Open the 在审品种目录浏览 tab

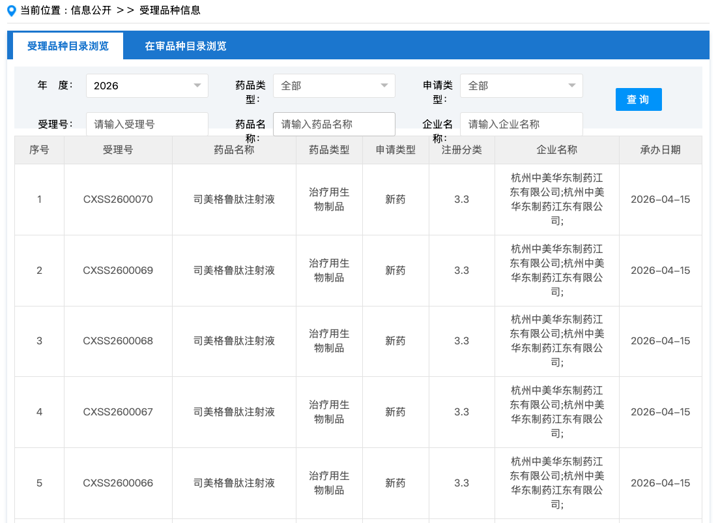click(x=186, y=46)
